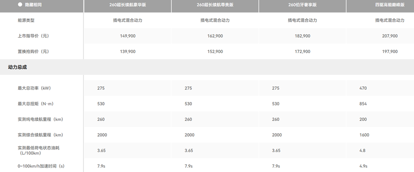The image size is (414, 172).
Task: Click the 上市指导价（元） row label
Action: [33, 36]
